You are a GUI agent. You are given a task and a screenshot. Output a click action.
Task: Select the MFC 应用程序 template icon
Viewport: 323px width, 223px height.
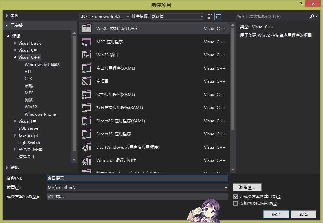[87, 42]
